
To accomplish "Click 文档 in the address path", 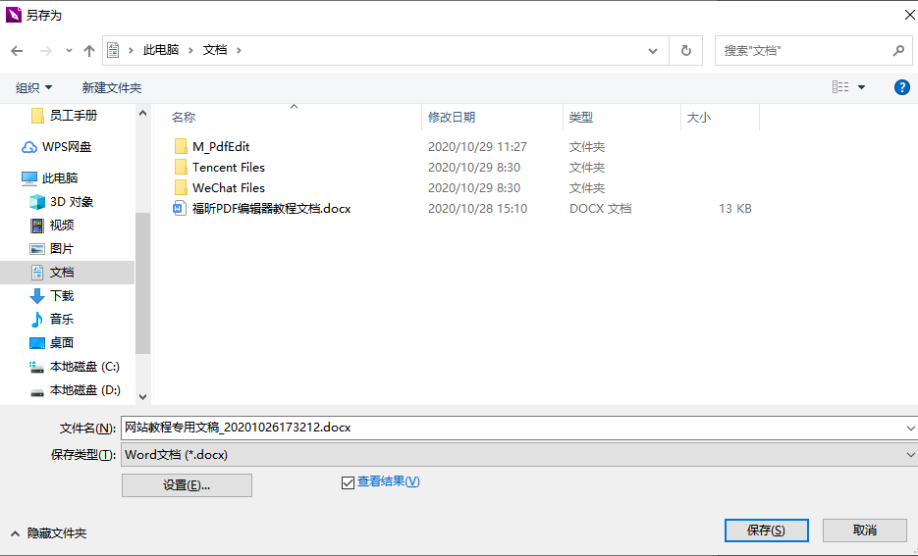I will (215, 50).
